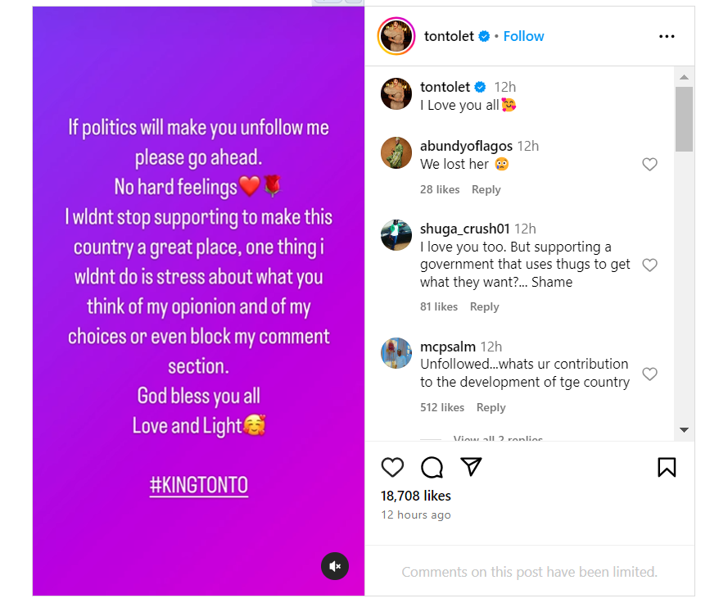Open the three-dot more options menu
Image resolution: width=728 pixels, height=612 pixels.
click(667, 36)
